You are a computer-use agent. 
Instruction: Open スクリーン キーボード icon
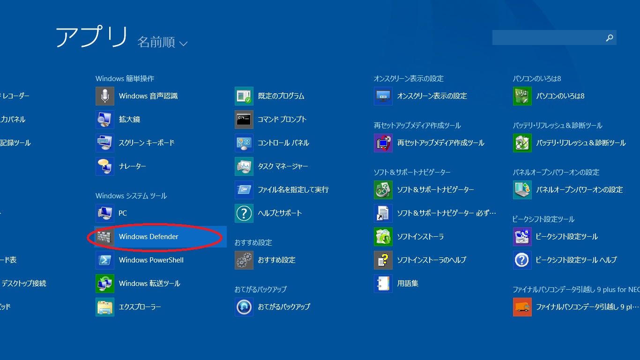click(105, 143)
